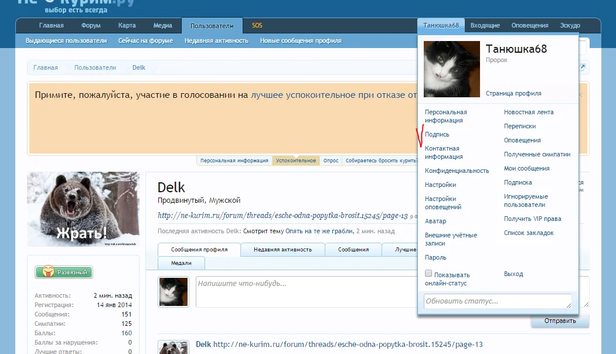
Task: Select the Опрос notice tab
Action: (x=331, y=161)
